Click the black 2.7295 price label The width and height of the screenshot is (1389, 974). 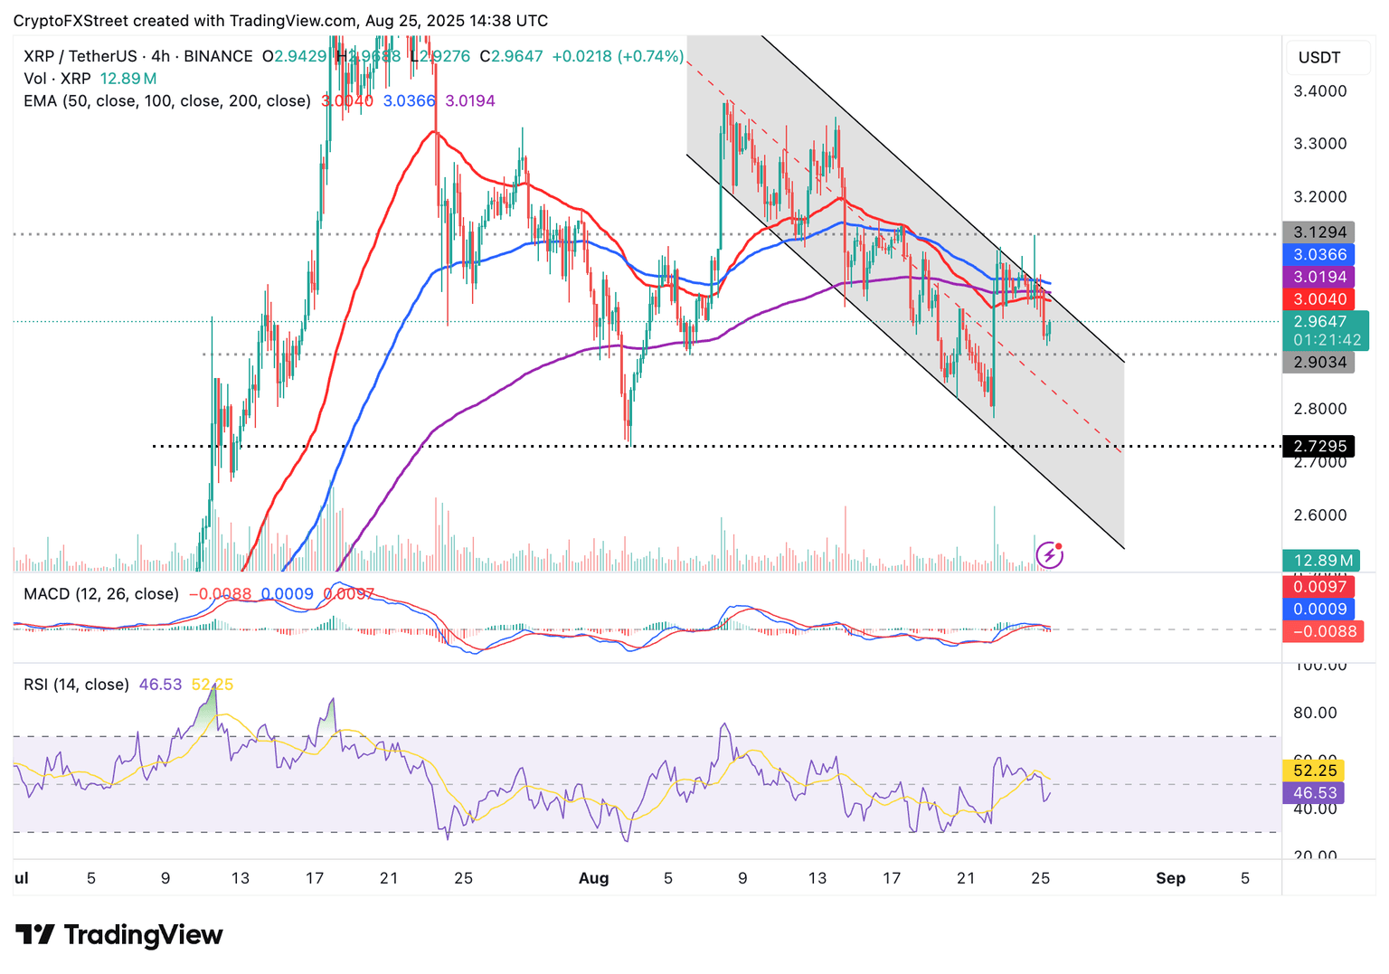point(1319,446)
